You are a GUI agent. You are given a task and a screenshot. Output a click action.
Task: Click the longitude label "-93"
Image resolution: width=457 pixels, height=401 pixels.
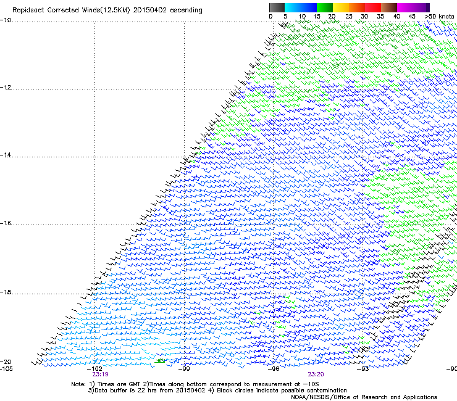point(363,369)
